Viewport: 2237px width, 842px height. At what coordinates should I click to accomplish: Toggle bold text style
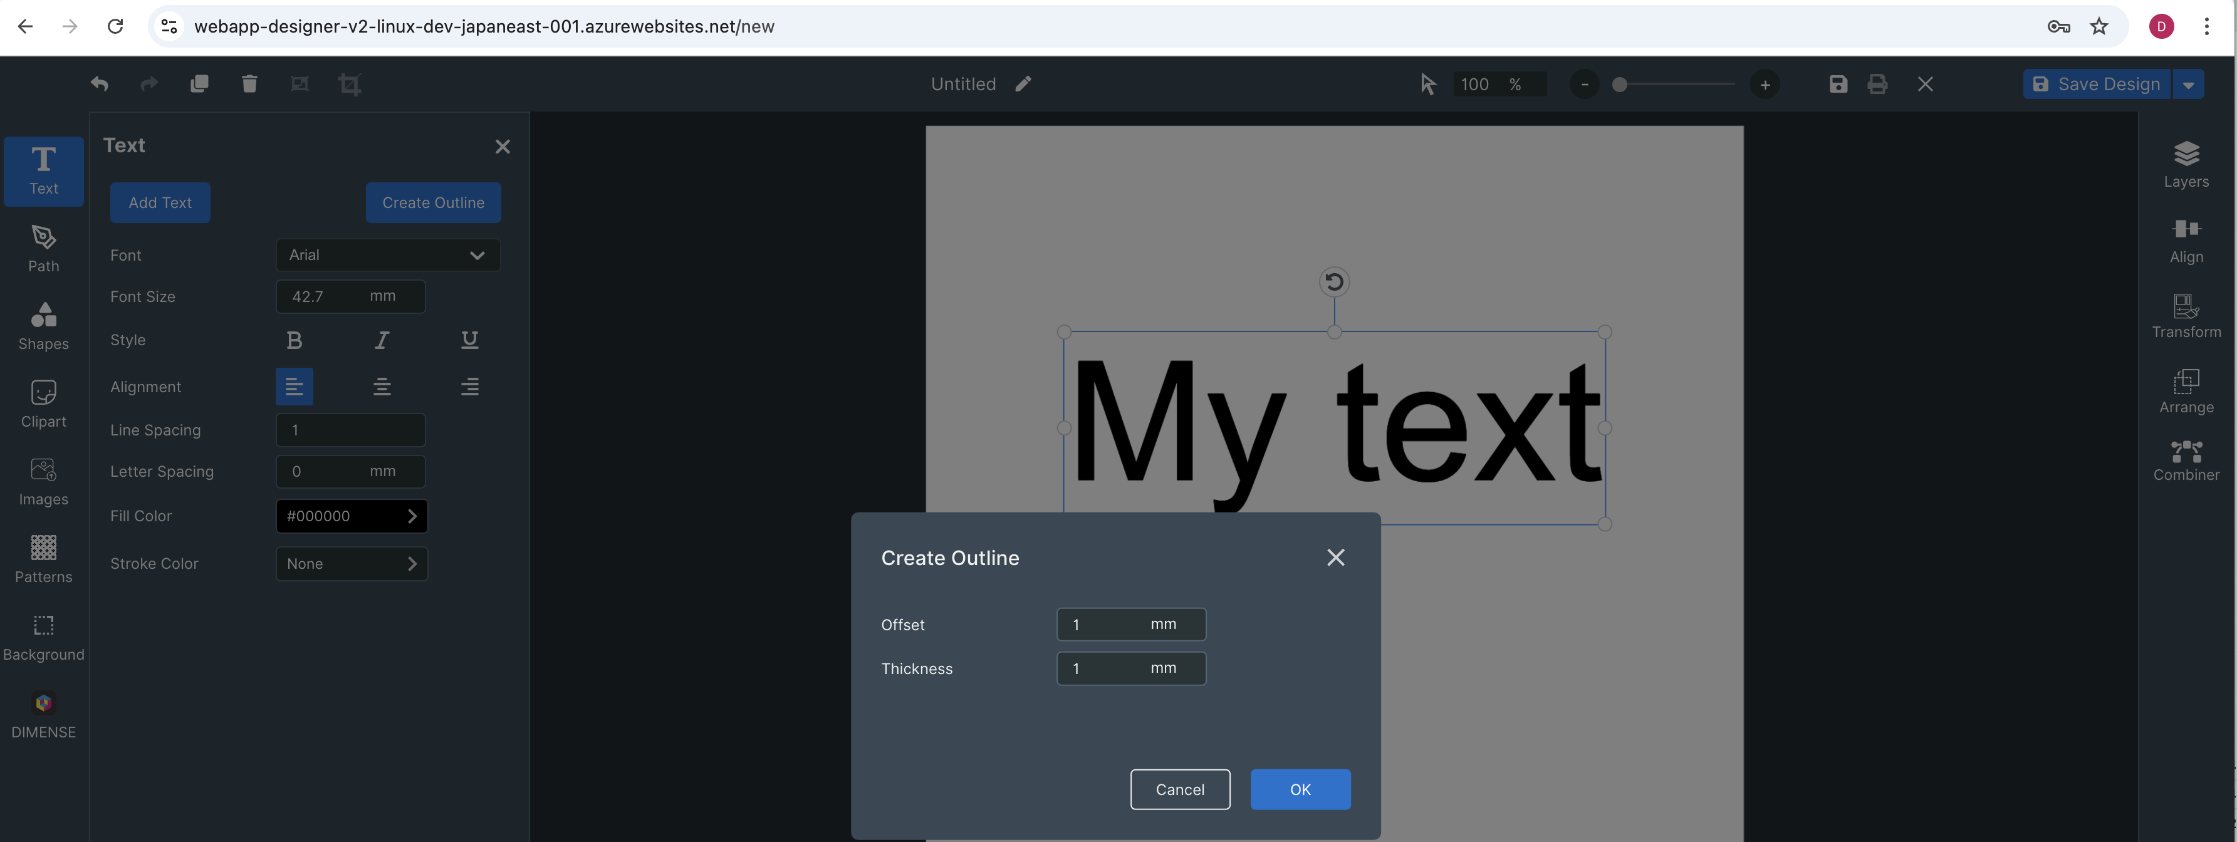click(x=295, y=340)
